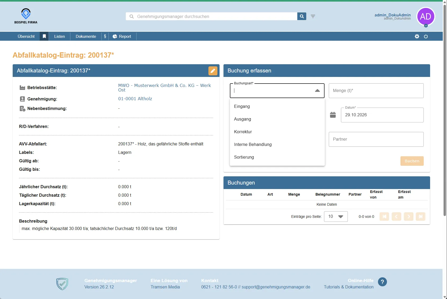This screenshot has width=447, height=299.
Task: Select Korrektur in Buchungsart list
Action: pos(277,132)
